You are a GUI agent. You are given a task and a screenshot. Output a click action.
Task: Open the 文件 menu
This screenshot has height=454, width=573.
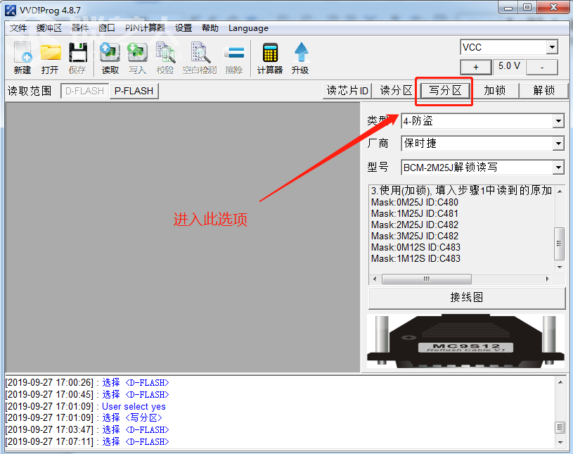point(18,28)
